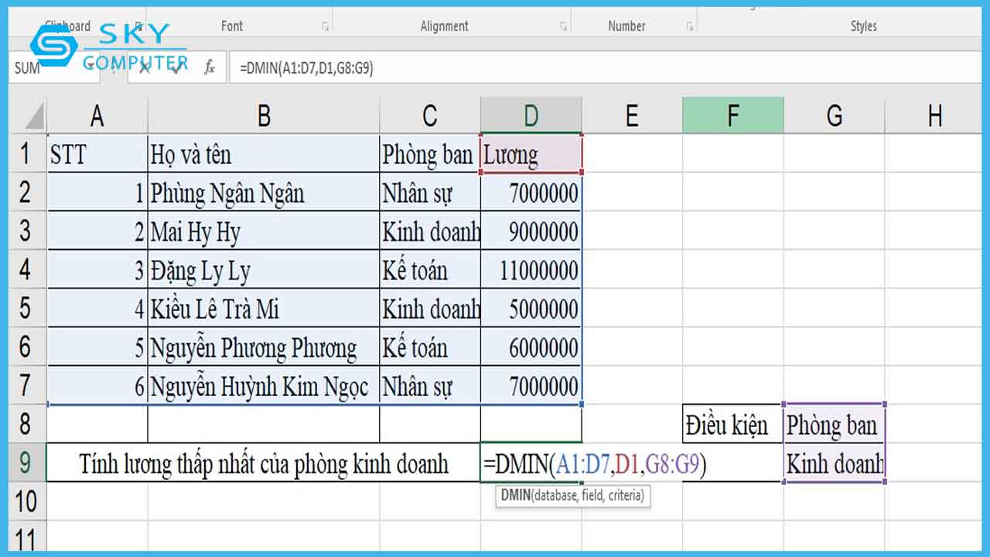Select column E header

tap(632, 115)
